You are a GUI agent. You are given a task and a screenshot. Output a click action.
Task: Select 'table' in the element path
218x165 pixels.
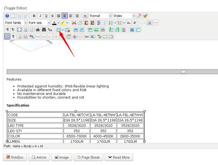[x=16, y=146]
